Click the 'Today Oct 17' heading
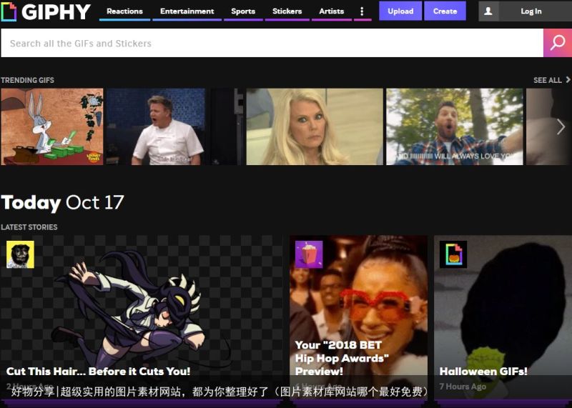This screenshot has width=572, height=408. 62,203
